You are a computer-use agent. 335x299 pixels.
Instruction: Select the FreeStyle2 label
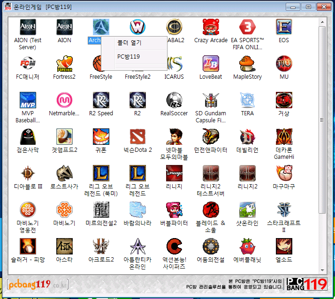tap(137, 77)
